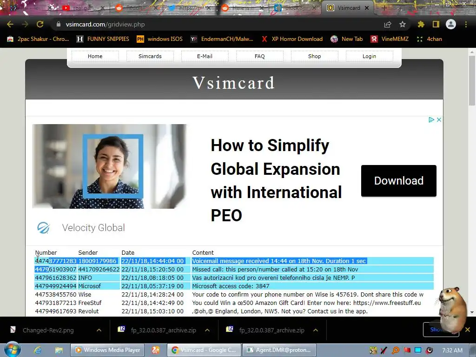Click the ad's Download button

[398, 181]
